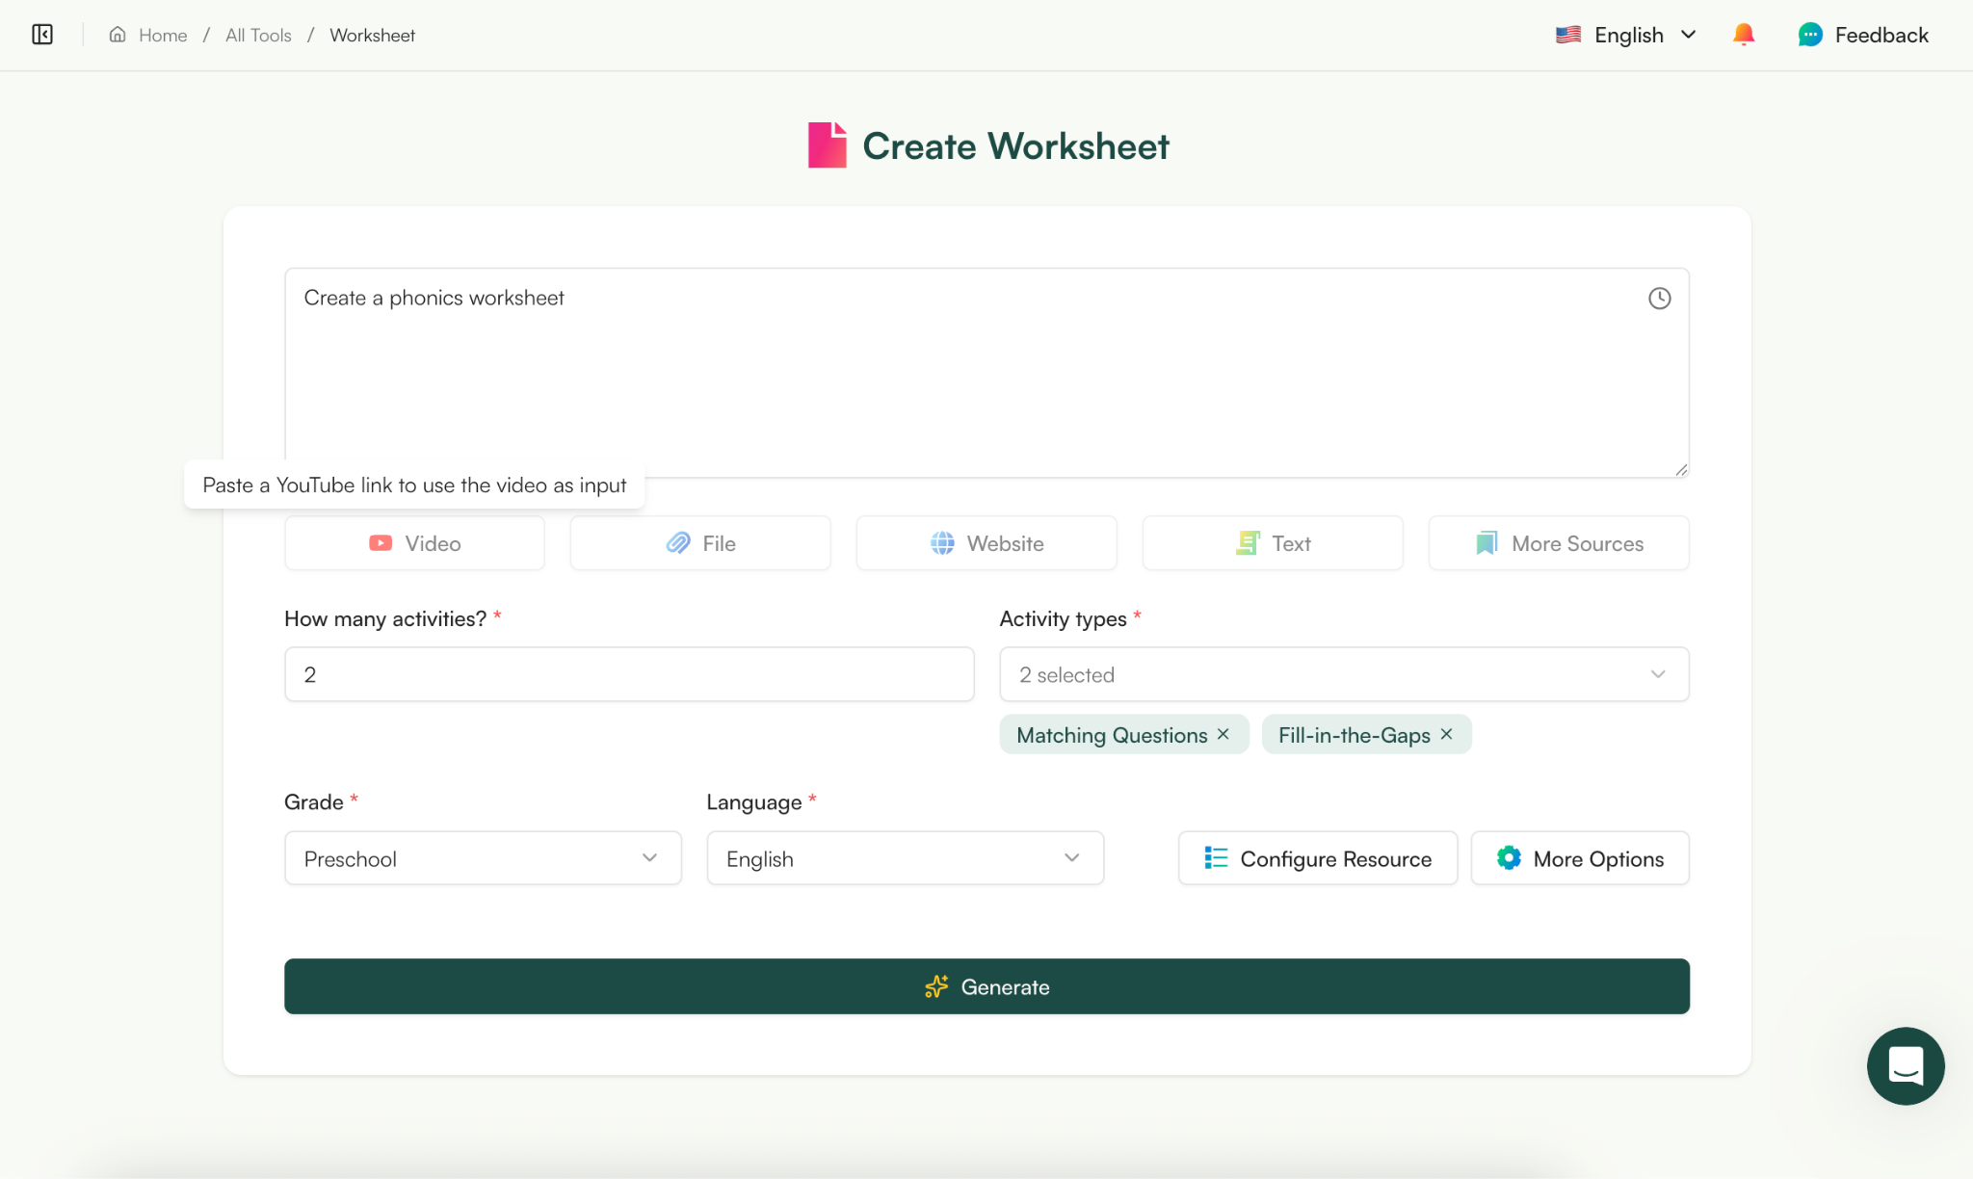The width and height of the screenshot is (1973, 1179).
Task: Open the Grade dropdown showing Preschool
Action: [483, 858]
